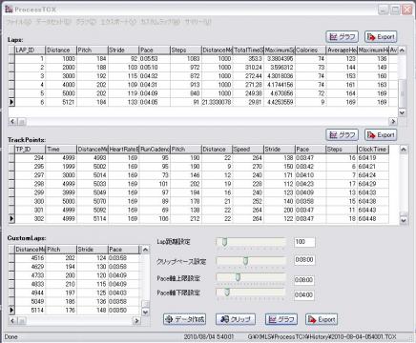Click the クリップペース value field
The width and height of the screenshot is (416, 343).
(x=304, y=260)
